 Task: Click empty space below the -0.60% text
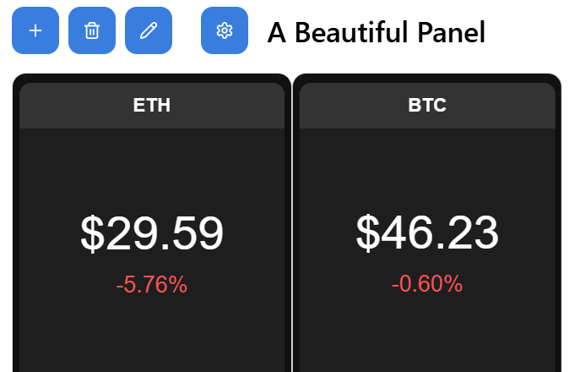coord(427,334)
